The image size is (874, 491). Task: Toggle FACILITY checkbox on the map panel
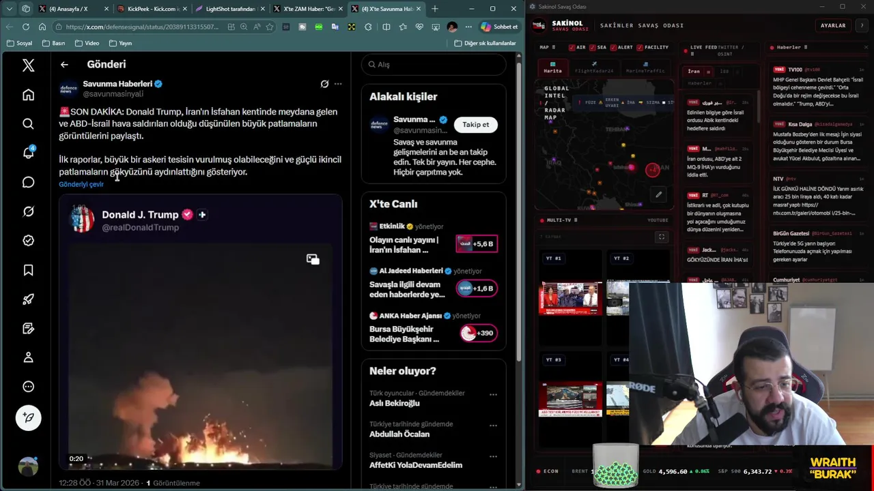pos(640,47)
